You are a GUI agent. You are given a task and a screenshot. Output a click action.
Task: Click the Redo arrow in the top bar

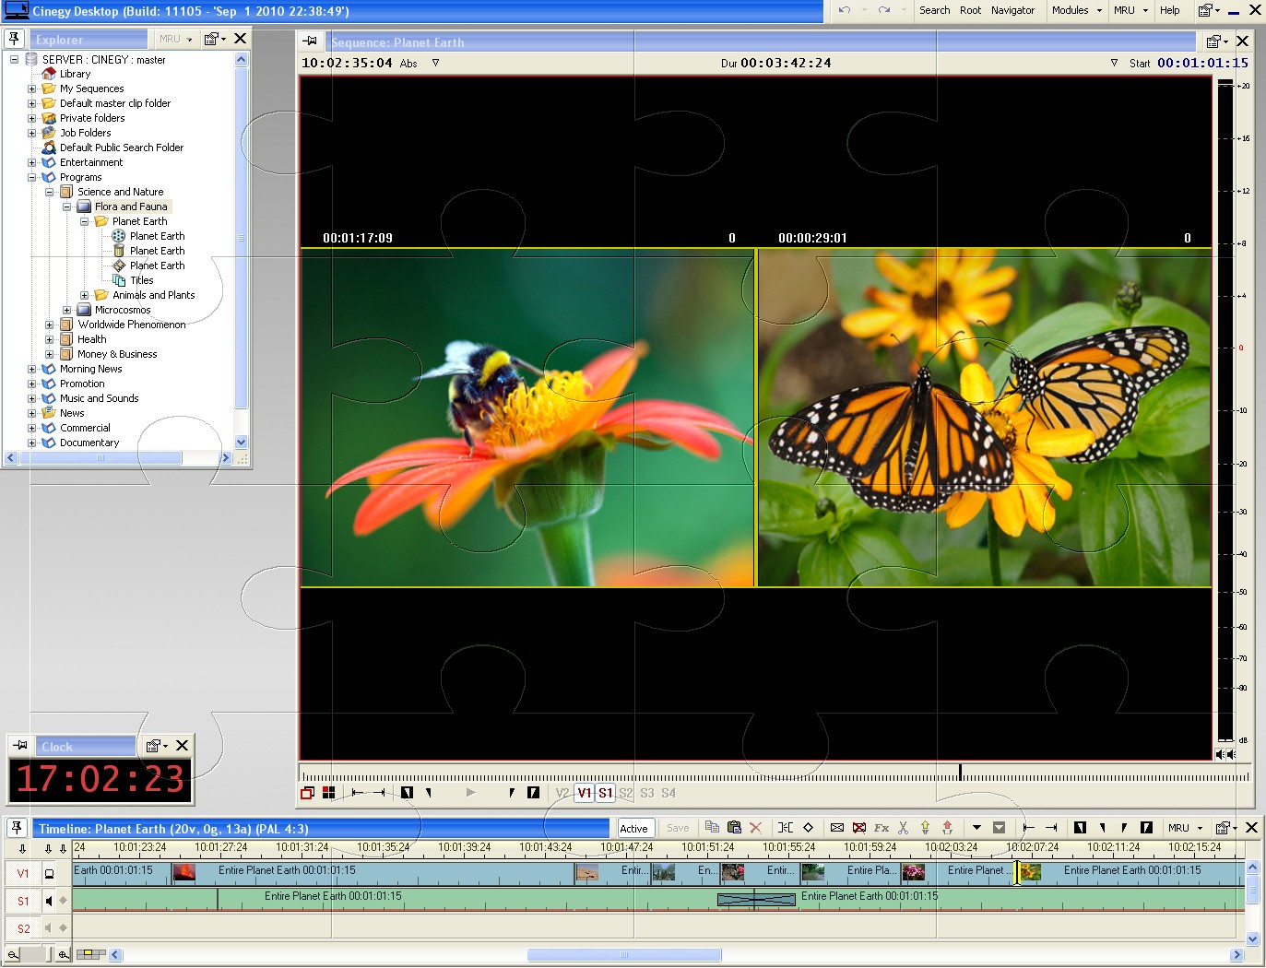point(883,10)
